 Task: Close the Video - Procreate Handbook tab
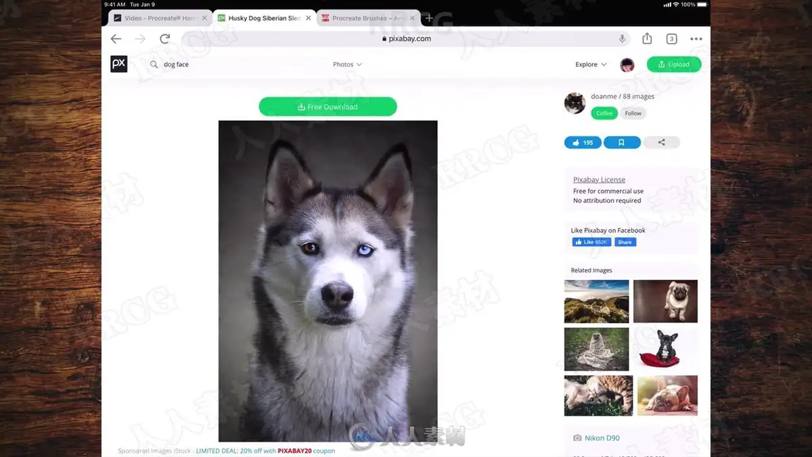point(204,18)
